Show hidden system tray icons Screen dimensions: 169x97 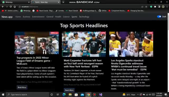pyautogui.click(x=138, y=95)
